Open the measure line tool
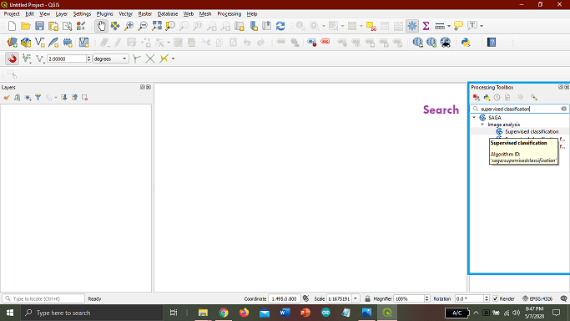 pyautogui.click(x=440, y=26)
